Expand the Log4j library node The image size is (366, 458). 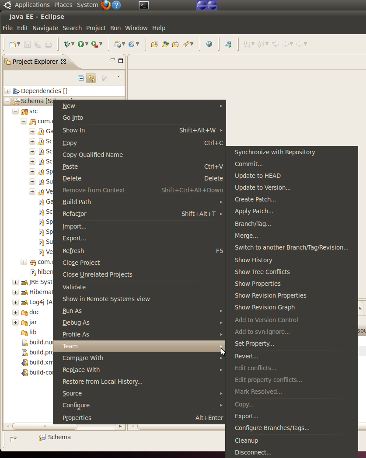click(x=15, y=302)
